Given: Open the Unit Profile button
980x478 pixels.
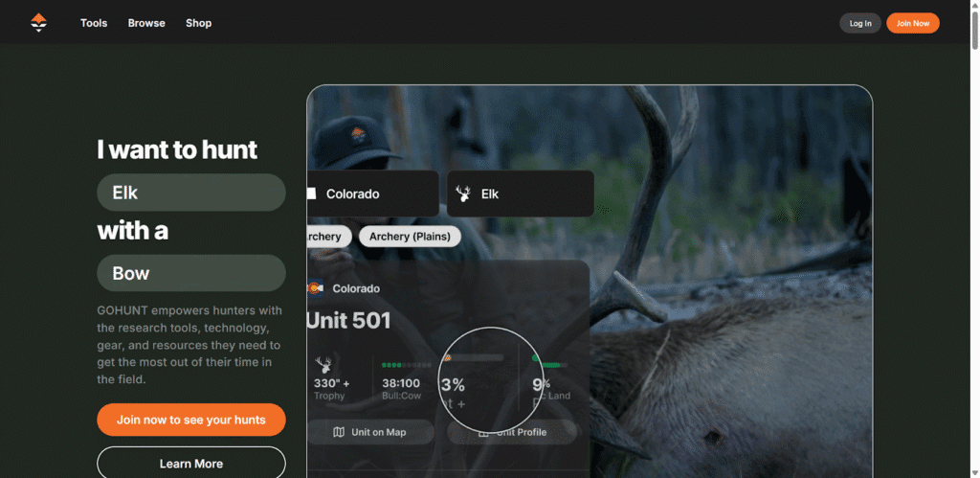Looking at the screenshot, I should click(x=512, y=432).
